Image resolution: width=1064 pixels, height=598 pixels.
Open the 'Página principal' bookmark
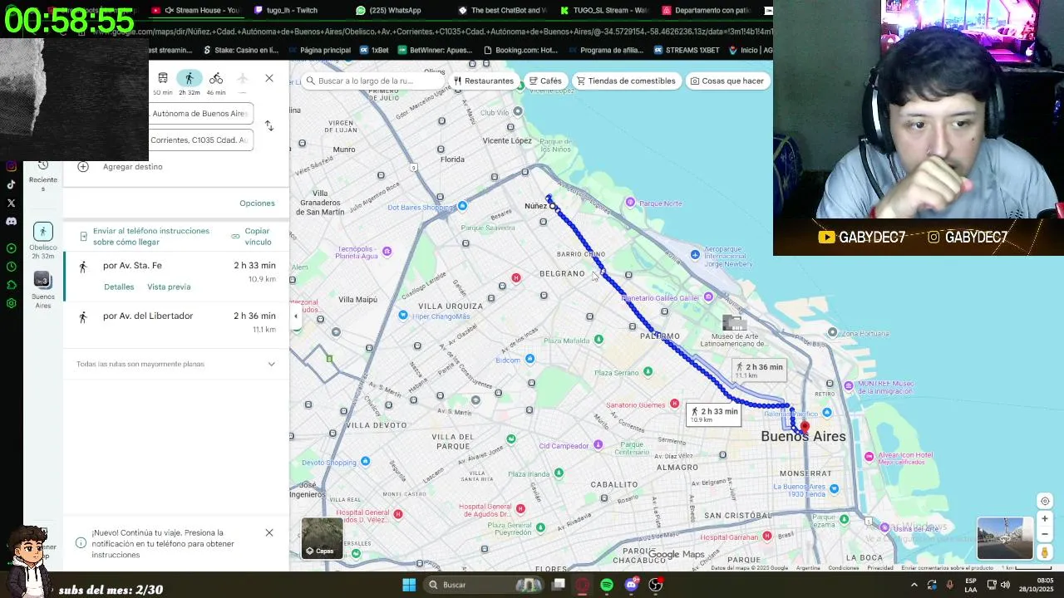point(319,50)
